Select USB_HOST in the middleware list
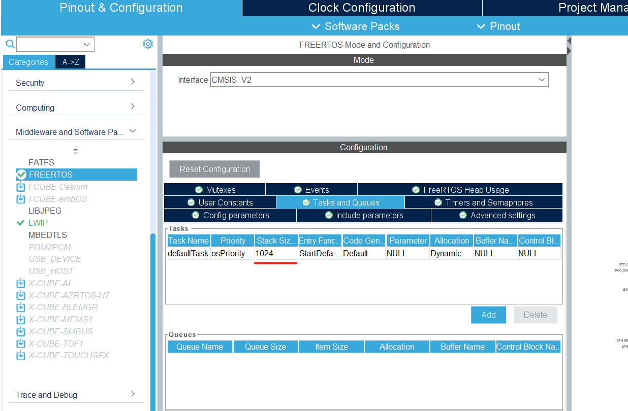 [x=51, y=271]
